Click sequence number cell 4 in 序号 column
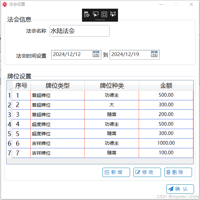200x200 pixels. [21, 124]
